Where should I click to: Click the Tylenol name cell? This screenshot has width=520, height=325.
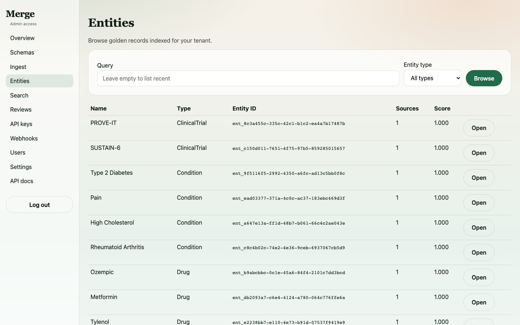coord(100,322)
